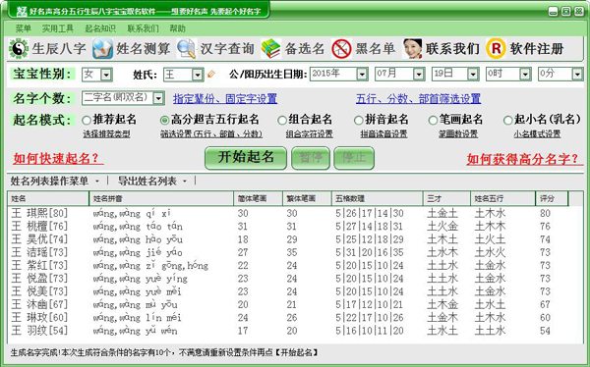Click the 暂停 button
This screenshot has height=367, width=590.
[x=311, y=158]
